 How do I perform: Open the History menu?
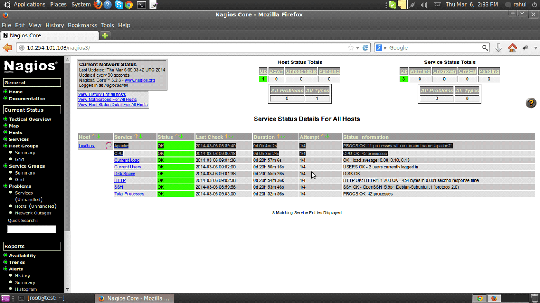54,25
